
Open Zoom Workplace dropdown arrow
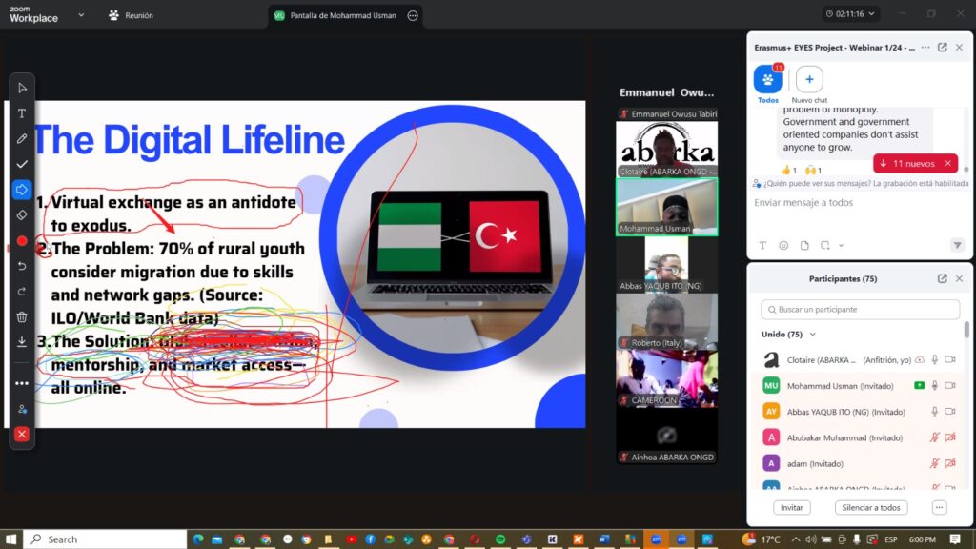(x=80, y=15)
